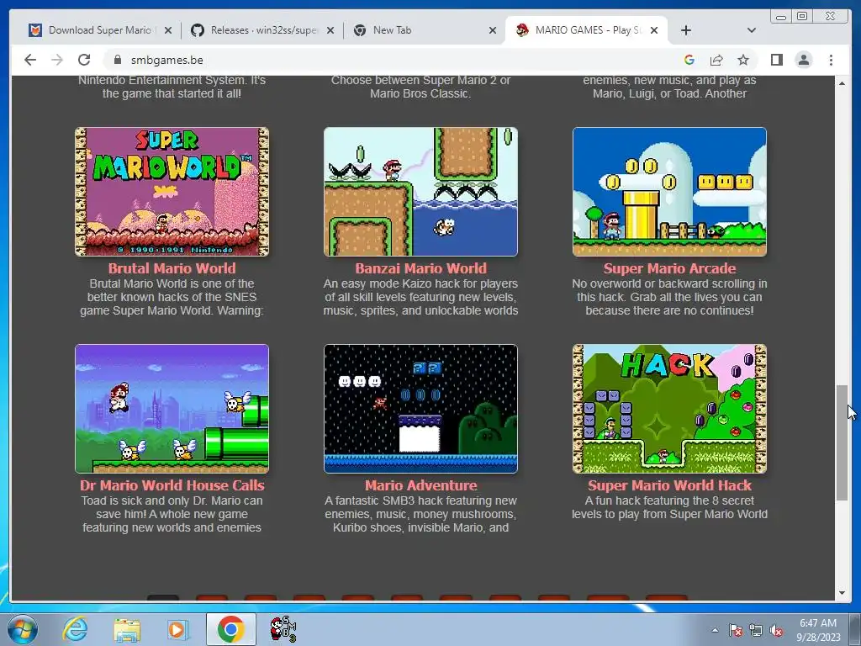Open network status tray icon

pos(756,631)
